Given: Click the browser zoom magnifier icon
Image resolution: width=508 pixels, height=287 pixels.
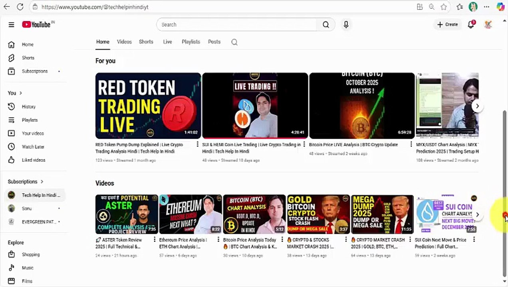Looking at the screenshot, I should click(x=432, y=7).
